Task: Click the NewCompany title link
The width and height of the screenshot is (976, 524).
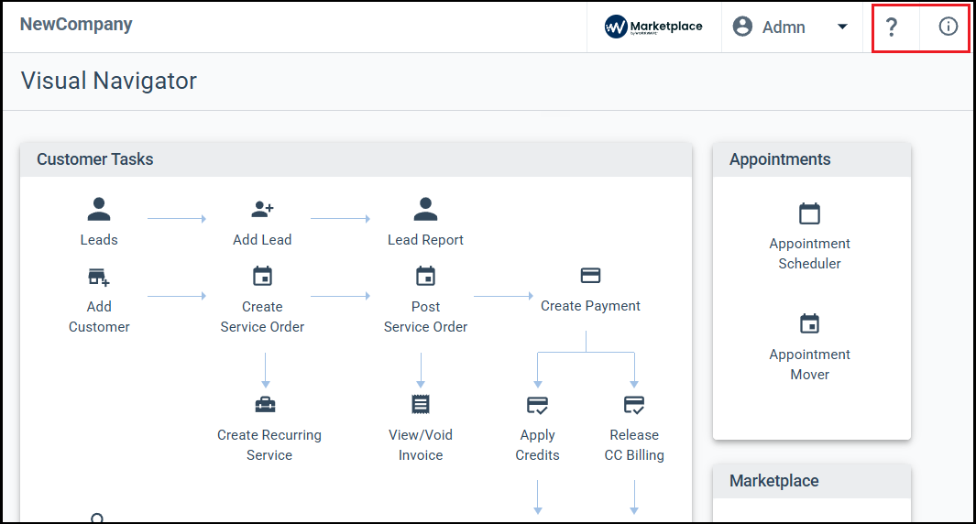Action: click(x=76, y=25)
